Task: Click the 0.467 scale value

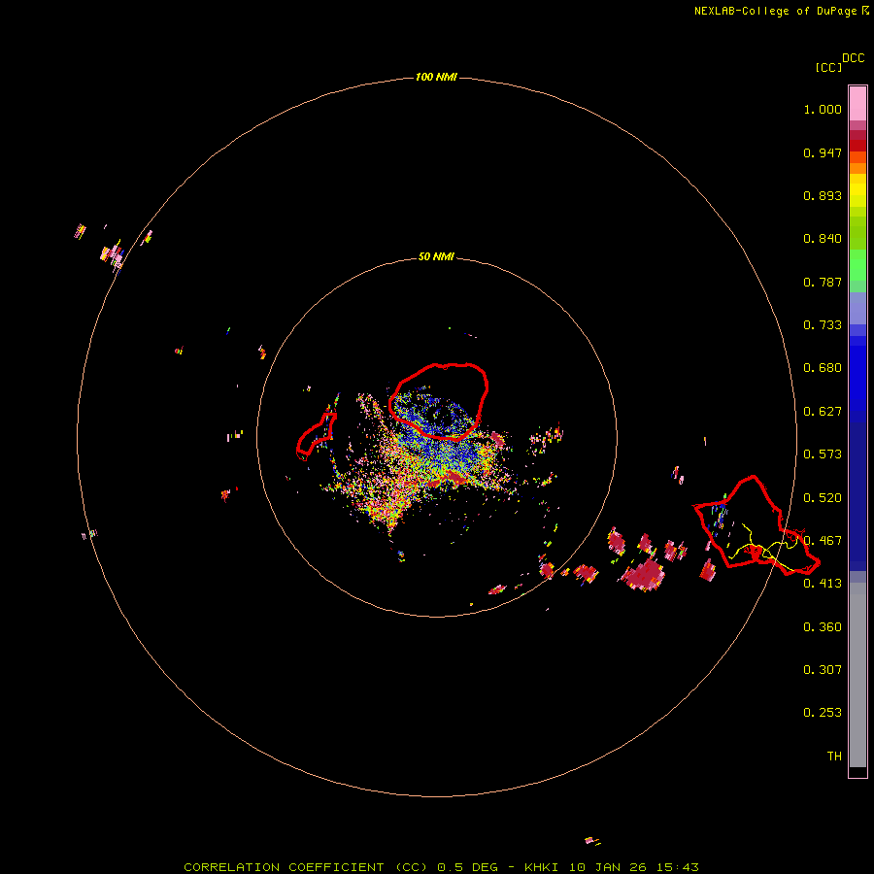Action: (x=823, y=541)
